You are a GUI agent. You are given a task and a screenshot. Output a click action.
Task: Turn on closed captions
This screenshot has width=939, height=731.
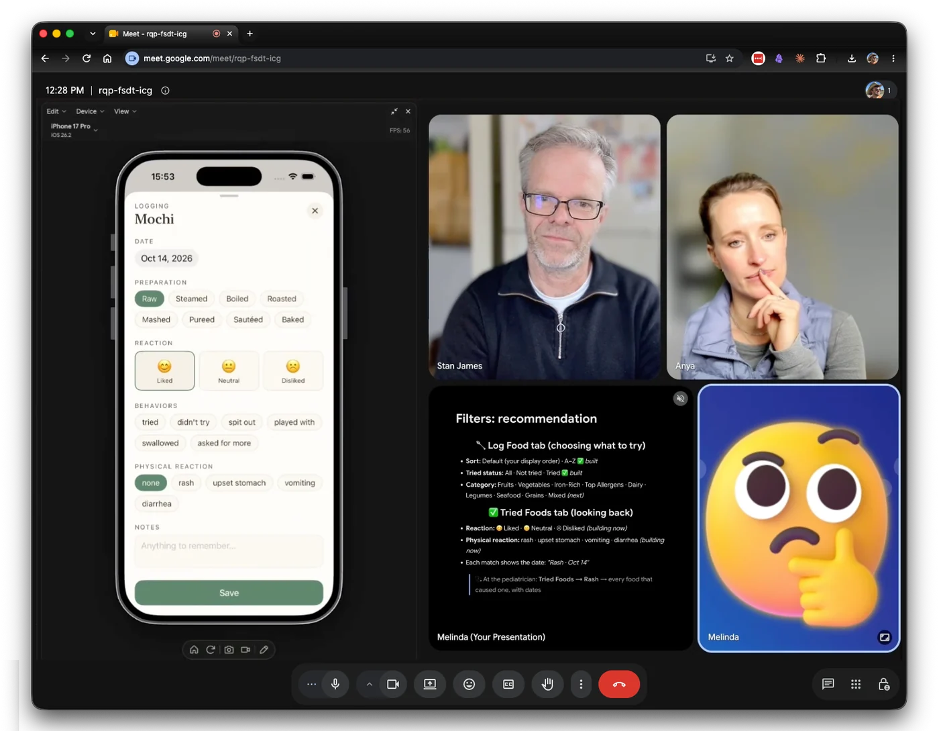click(x=508, y=684)
